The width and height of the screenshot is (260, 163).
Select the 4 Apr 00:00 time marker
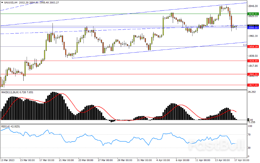point(163,160)
